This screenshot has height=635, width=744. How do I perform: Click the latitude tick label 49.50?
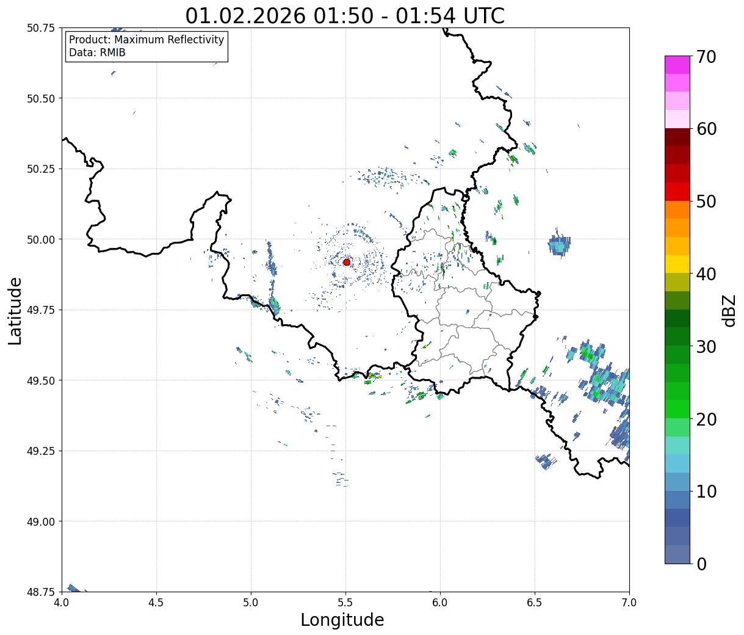[41, 380]
